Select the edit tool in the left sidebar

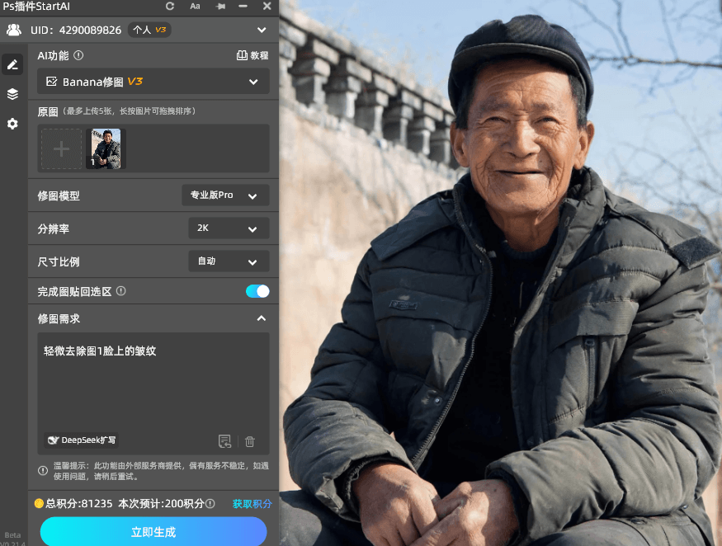12,64
